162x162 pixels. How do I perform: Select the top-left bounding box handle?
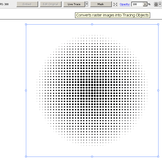point(26,24)
